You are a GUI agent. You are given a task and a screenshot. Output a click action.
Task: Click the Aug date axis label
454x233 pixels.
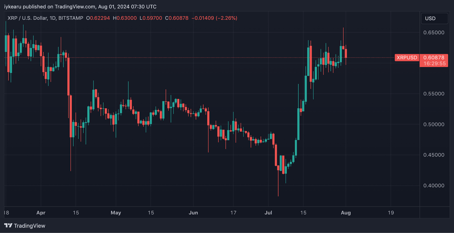tap(346, 213)
